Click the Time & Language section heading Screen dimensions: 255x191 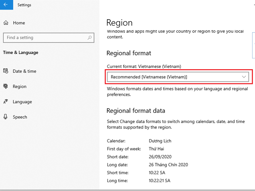(20, 52)
